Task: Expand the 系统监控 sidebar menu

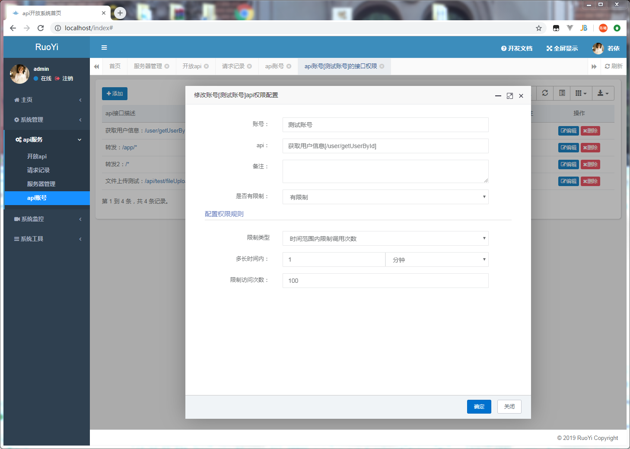Action: [x=47, y=219]
